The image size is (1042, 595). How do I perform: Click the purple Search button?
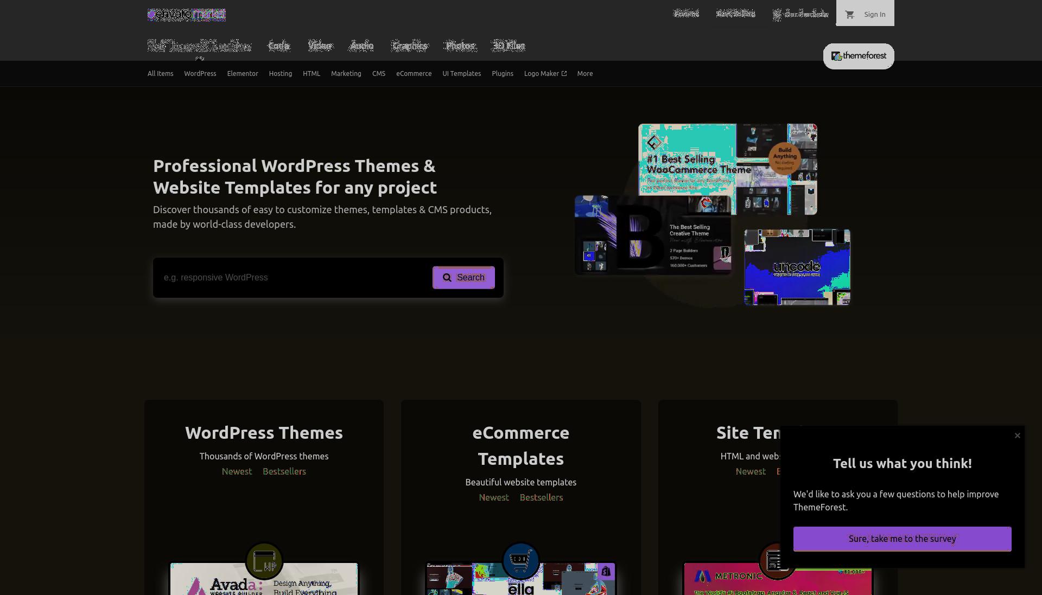pos(463,278)
